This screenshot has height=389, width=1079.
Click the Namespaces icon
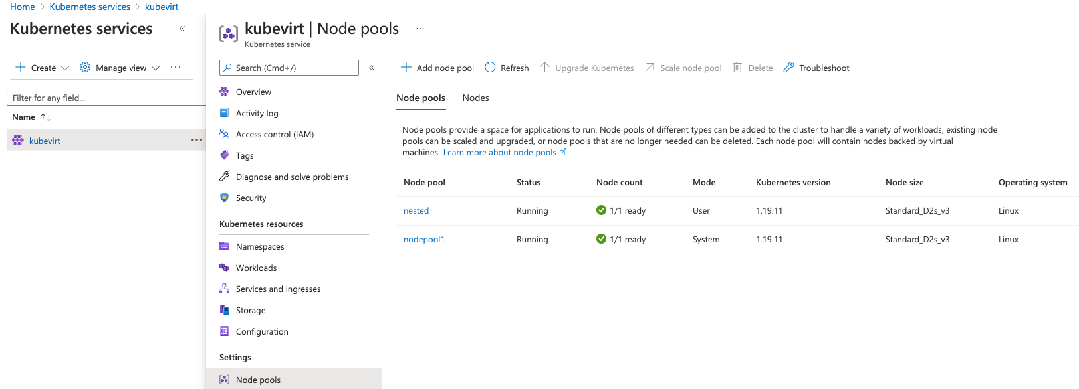(225, 246)
